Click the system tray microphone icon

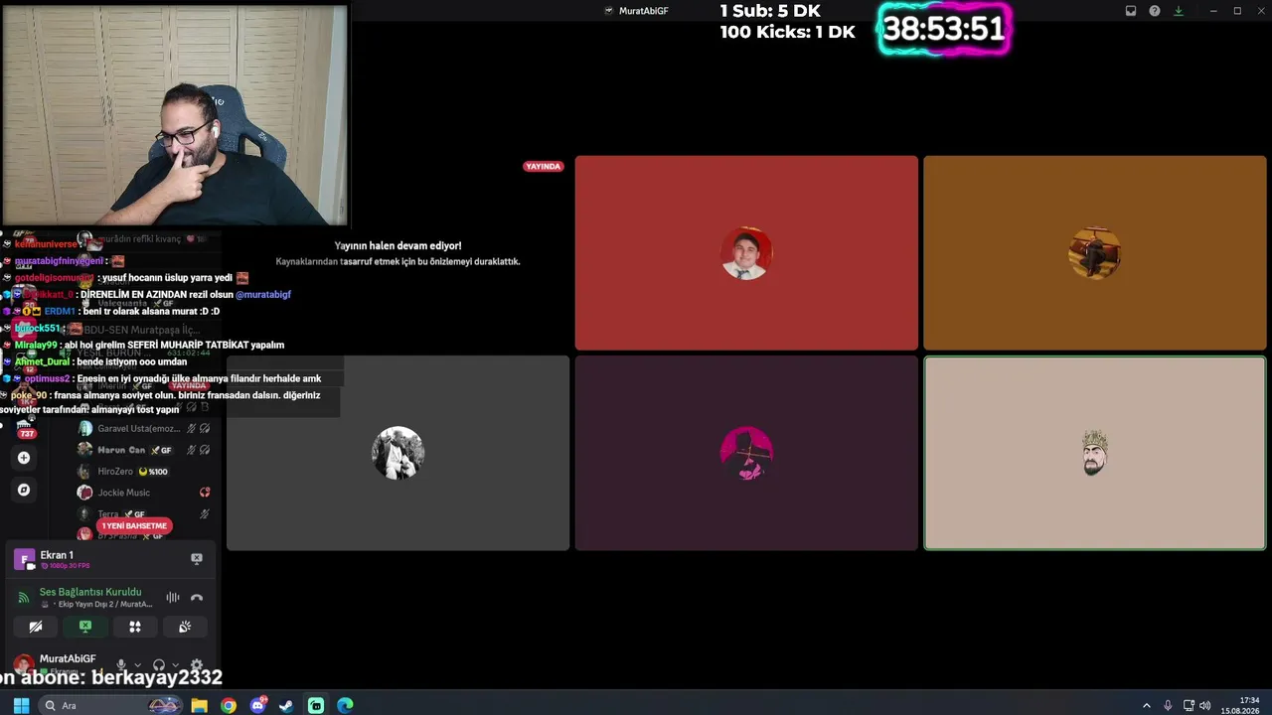pyautogui.click(x=1168, y=705)
